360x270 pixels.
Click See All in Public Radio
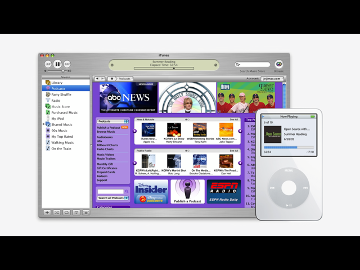(234, 151)
